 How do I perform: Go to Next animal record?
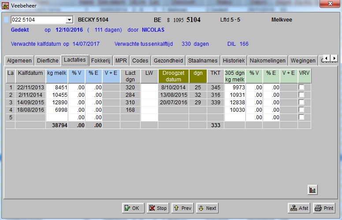pos(207,208)
